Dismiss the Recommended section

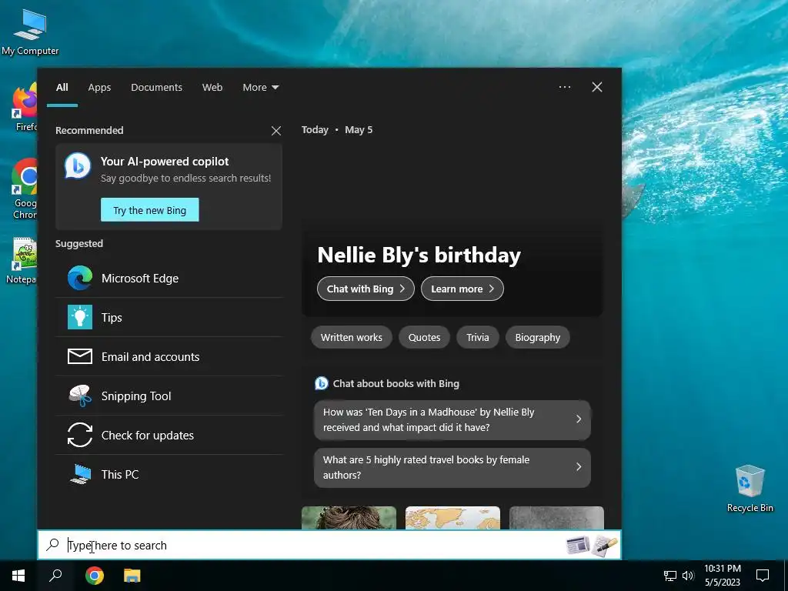point(276,131)
